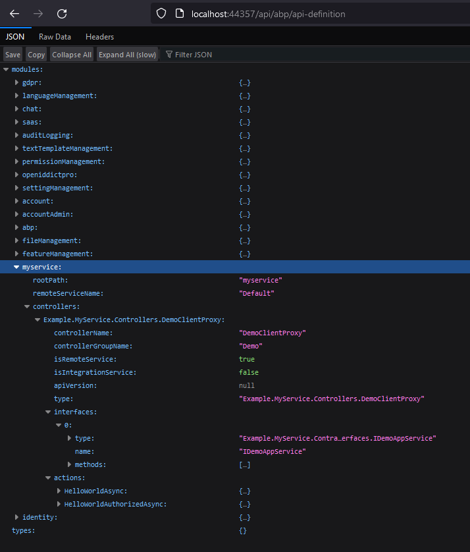Select the JSON tab
Screen dimensions: 470x552
point(14,37)
